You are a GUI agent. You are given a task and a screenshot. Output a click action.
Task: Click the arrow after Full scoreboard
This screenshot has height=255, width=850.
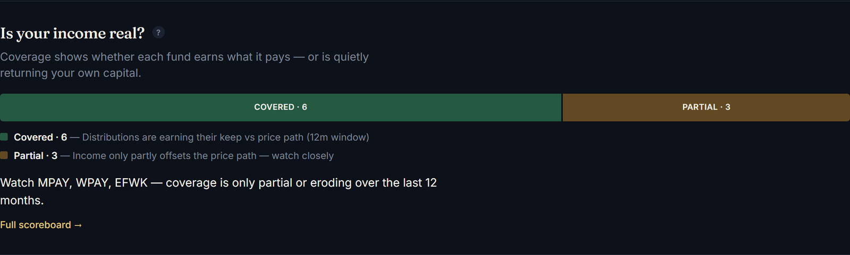pyautogui.click(x=78, y=225)
